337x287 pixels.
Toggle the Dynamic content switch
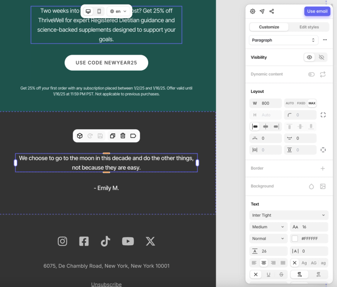(x=311, y=74)
